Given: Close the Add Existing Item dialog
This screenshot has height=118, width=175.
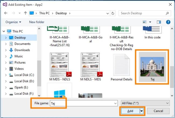Looking at the screenshot, I should coord(170,5).
